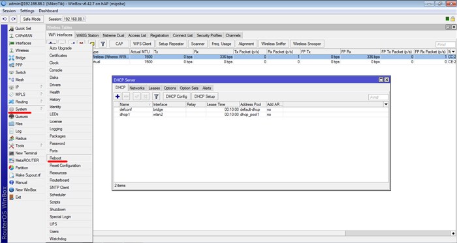Viewport: 457px width, 243px height.
Task: Switch to Networks tab in DHCP Server
Action: point(137,88)
